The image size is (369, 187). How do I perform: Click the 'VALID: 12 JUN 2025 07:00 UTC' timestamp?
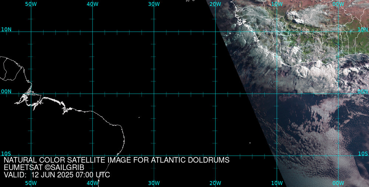pos(57,175)
